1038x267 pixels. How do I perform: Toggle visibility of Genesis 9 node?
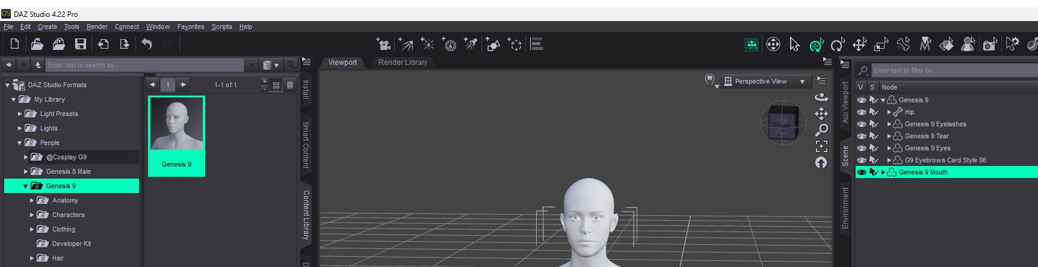[862, 100]
